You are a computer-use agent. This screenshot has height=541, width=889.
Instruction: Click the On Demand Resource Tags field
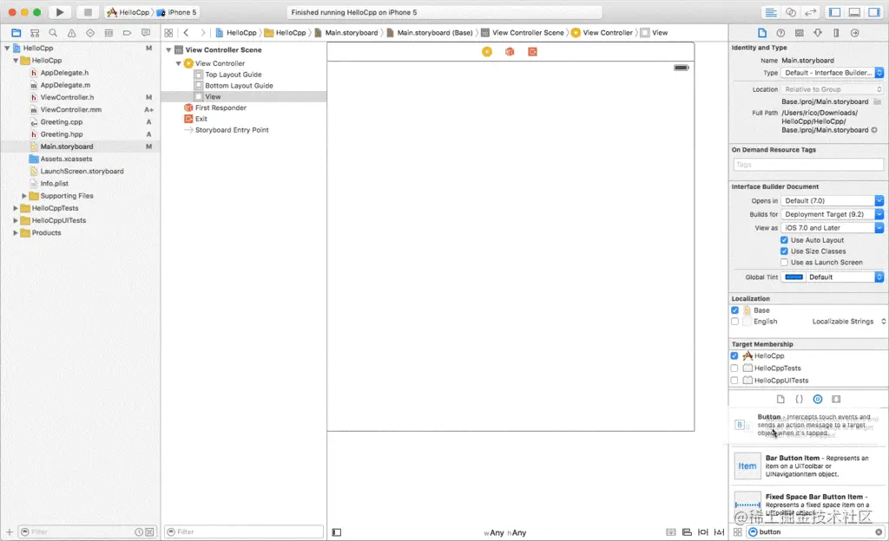click(808, 165)
